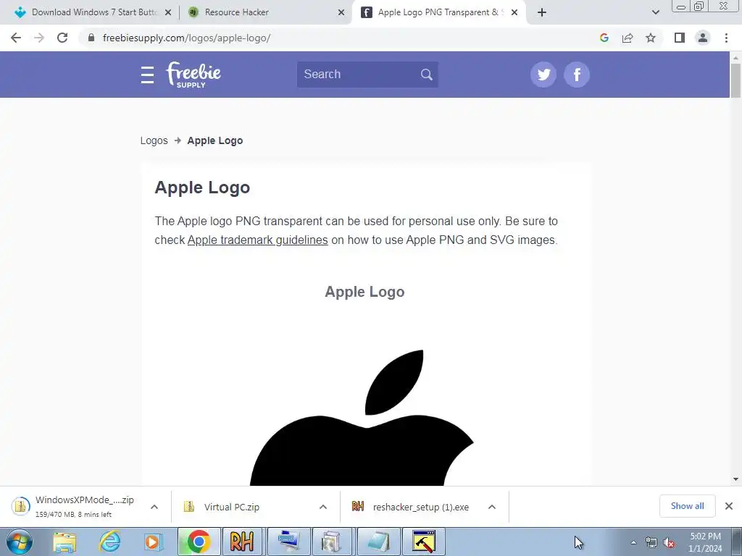Click the Apple Logo page heading
This screenshot has height=556, width=742.
(202, 188)
